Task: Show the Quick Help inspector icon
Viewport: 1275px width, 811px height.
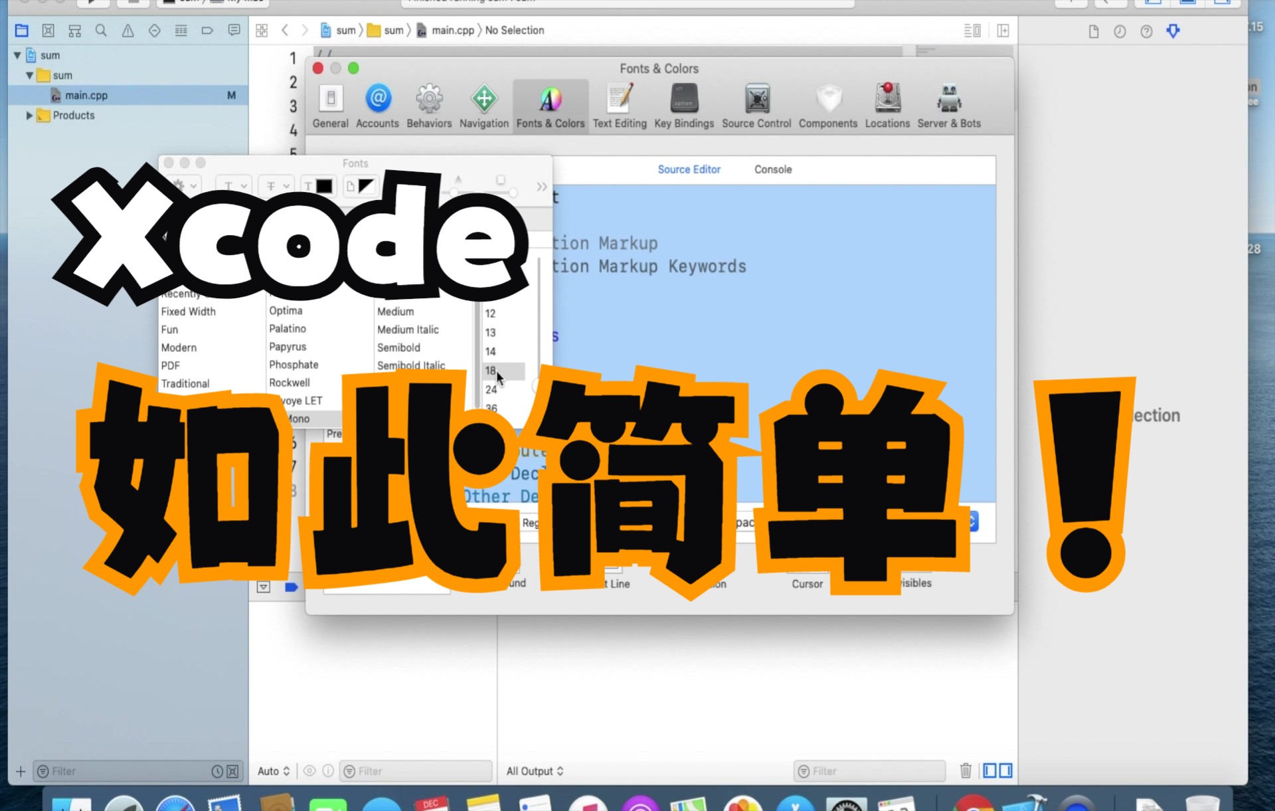Action: click(1147, 31)
